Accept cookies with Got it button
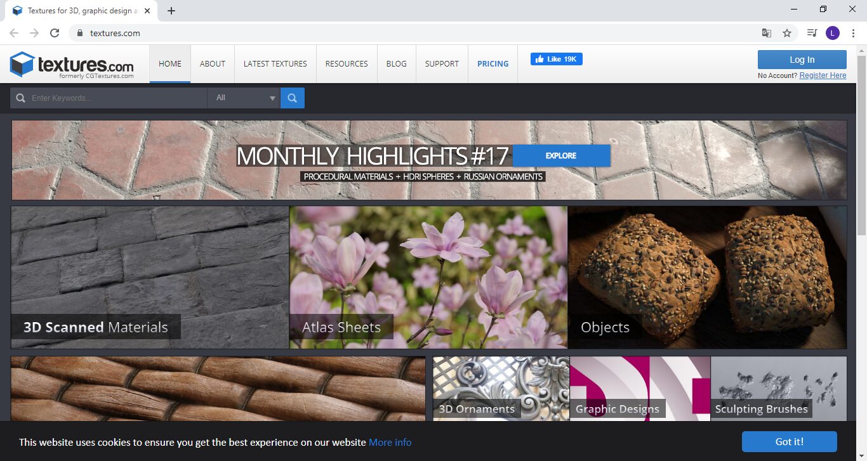 (x=788, y=441)
